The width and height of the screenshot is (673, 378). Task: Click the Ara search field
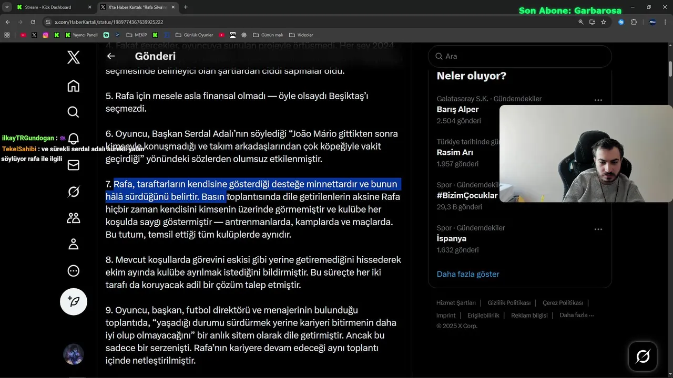(520, 56)
